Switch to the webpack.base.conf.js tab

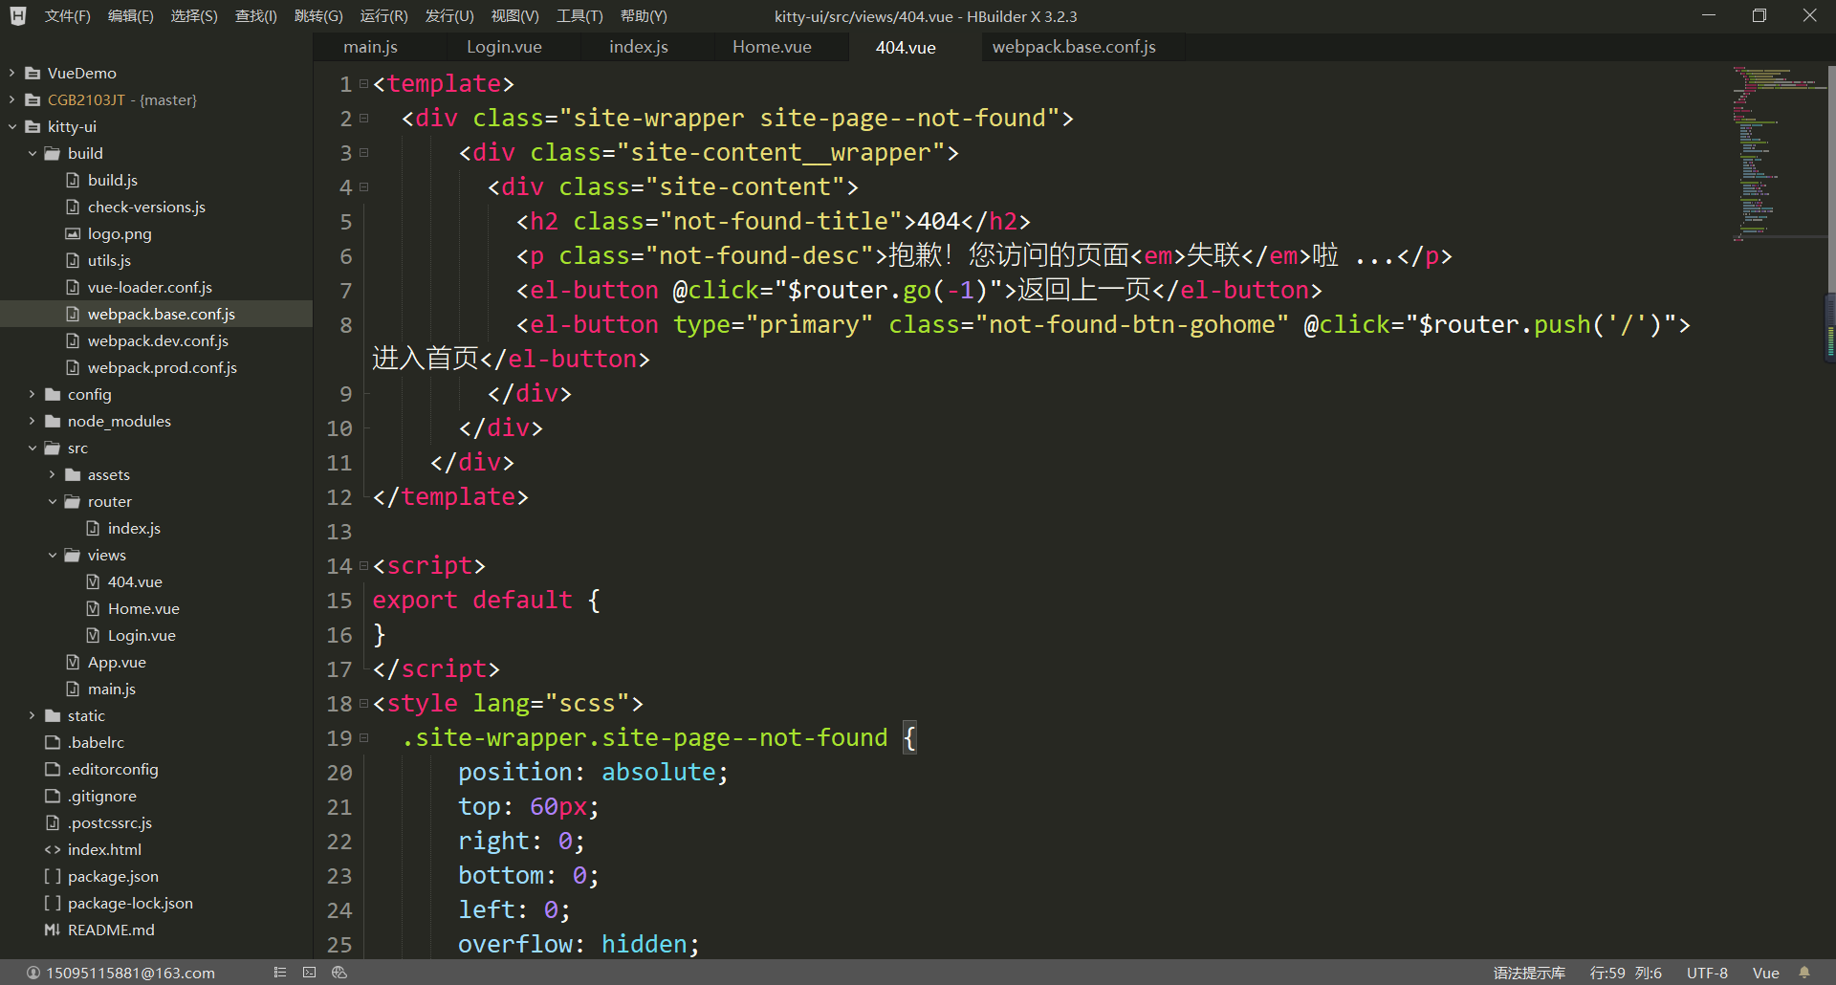pos(1073,46)
